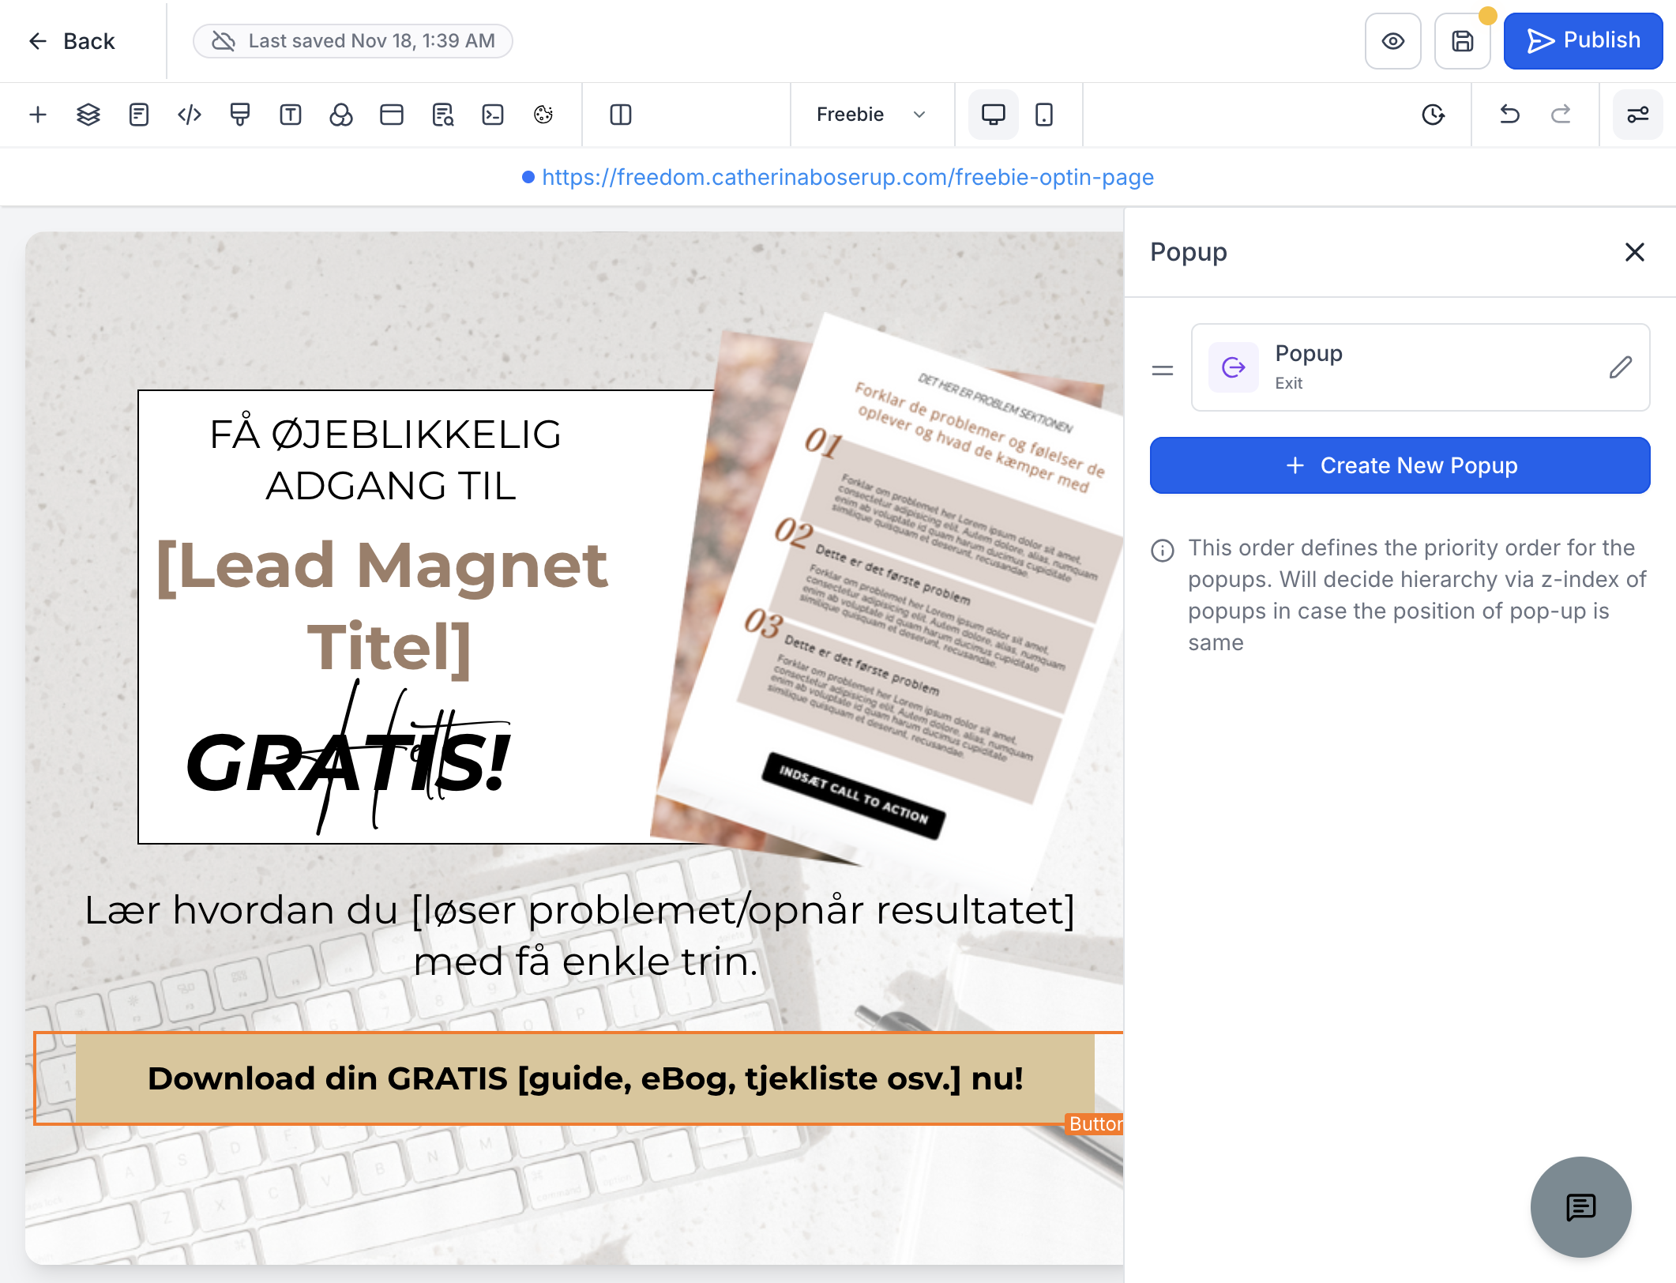Click the FÅ ØJEBLIKKELIG ADGANG TIL heading
This screenshot has width=1676, height=1283.
pyautogui.click(x=387, y=460)
